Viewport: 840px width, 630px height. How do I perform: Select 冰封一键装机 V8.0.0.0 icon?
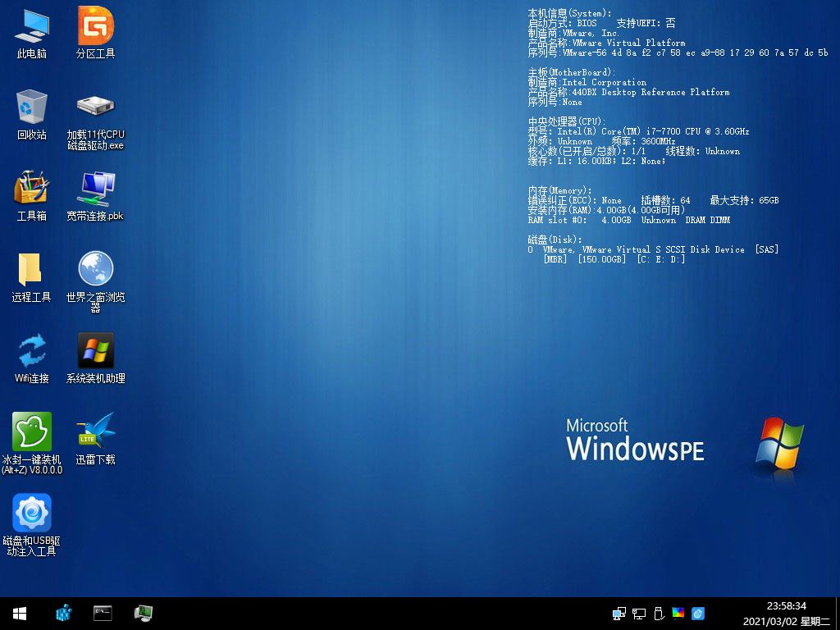tap(32, 443)
